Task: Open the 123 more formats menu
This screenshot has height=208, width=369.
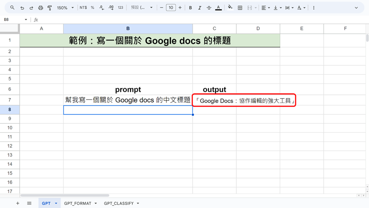Action: pos(120,8)
